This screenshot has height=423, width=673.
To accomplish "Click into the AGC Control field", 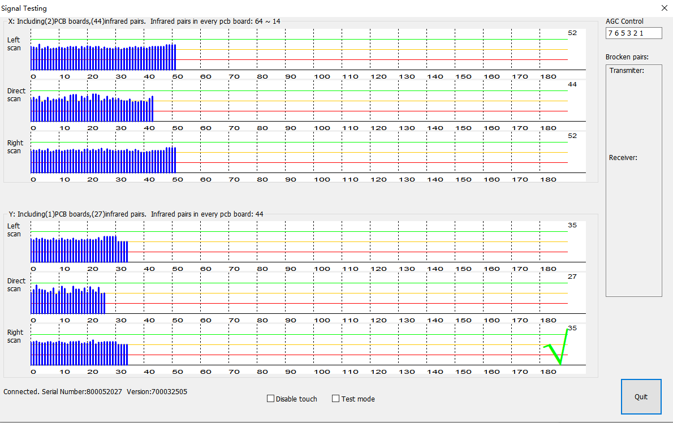I will click(x=633, y=33).
